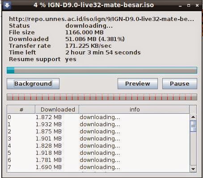Click the red-marked segment progress bar

pos(102,97)
